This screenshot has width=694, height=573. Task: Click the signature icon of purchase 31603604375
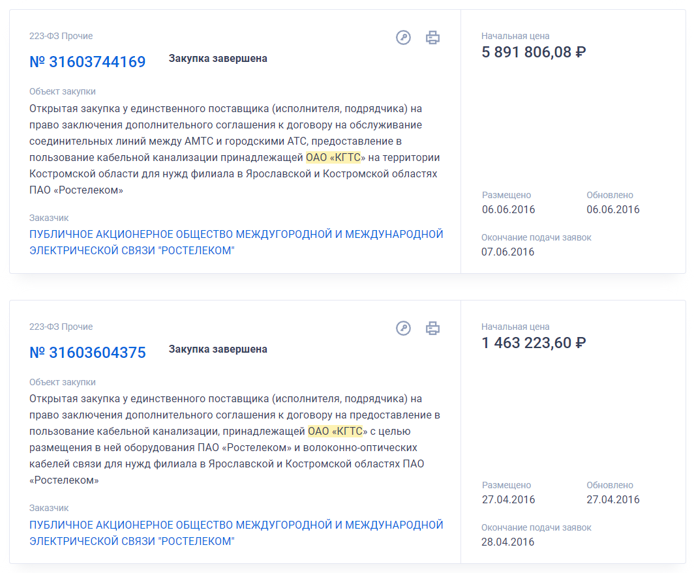click(403, 329)
